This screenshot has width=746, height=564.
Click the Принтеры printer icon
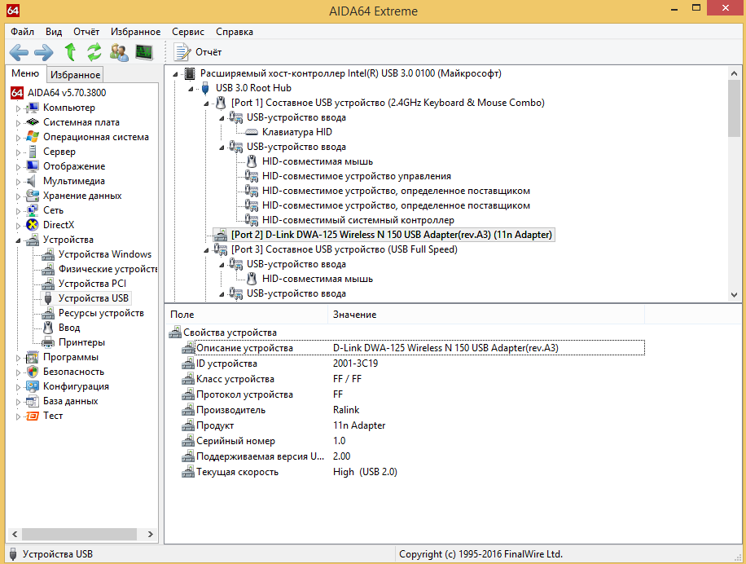click(x=48, y=342)
